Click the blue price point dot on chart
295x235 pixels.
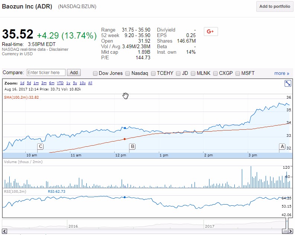(125, 128)
